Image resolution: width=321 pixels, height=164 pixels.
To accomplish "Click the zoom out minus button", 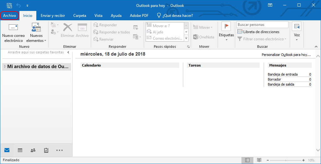I will [268, 160].
